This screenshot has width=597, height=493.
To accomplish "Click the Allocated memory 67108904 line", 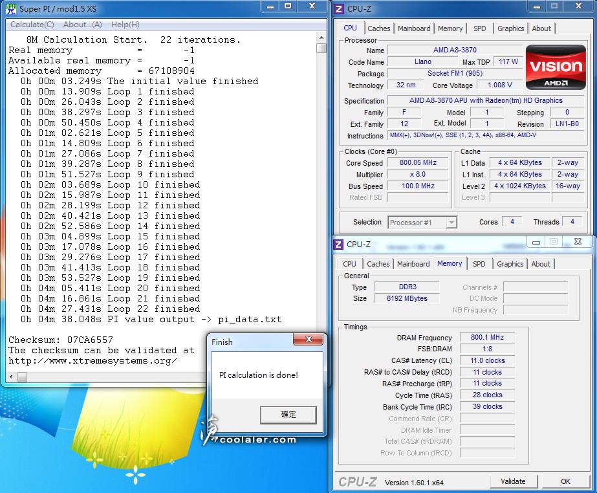I will (102, 71).
